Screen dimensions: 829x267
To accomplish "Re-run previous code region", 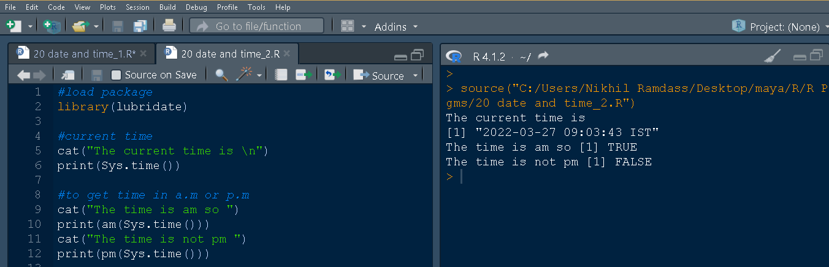I will 332,75.
